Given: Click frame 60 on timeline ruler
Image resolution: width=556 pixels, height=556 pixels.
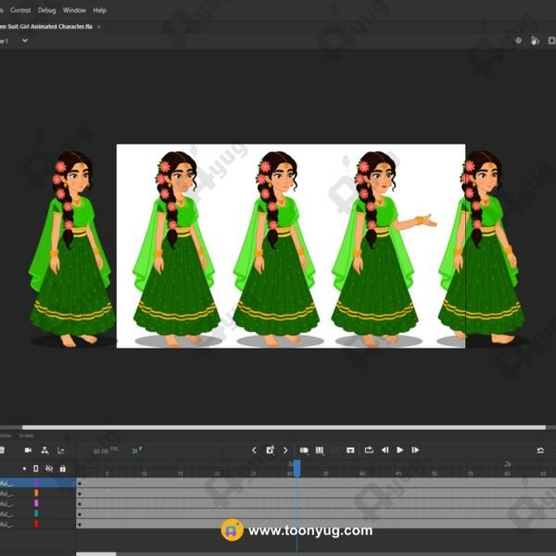Looking at the screenshot, I should pos(507,474).
